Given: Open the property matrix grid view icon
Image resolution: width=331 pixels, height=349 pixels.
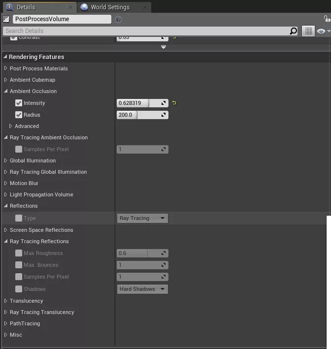Looking at the screenshot, I should pos(308,31).
